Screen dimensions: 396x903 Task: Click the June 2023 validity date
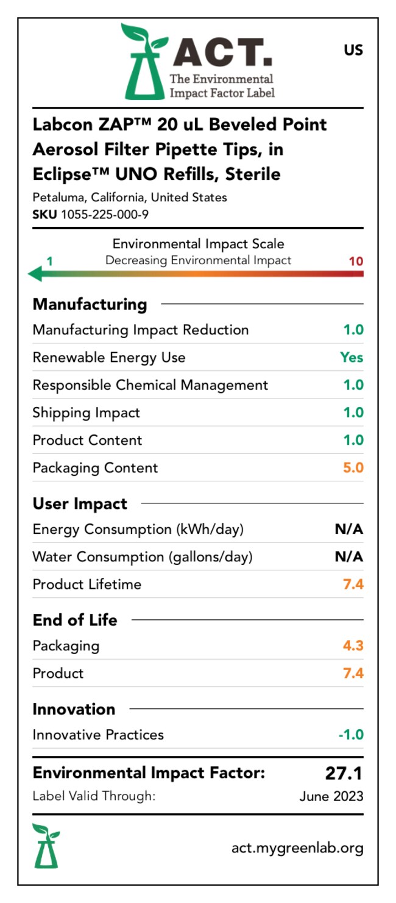pyautogui.click(x=331, y=796)
